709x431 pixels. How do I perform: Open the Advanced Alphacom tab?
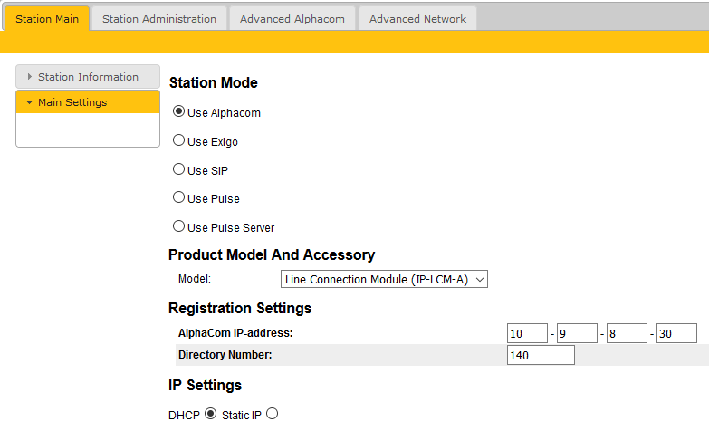[x=292, y=18]
